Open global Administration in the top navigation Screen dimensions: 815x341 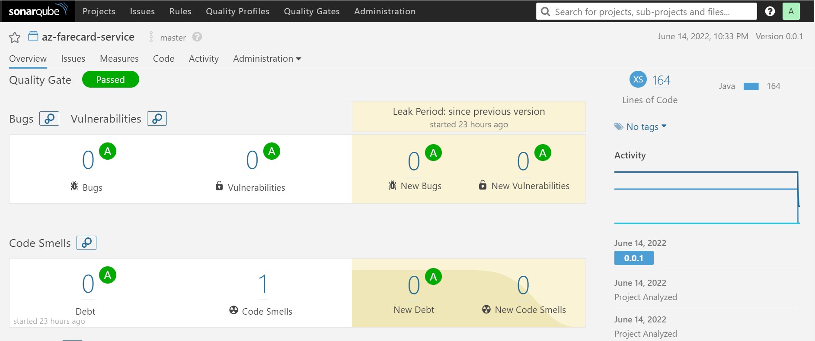pyautogui.click(x=385, y=11)
